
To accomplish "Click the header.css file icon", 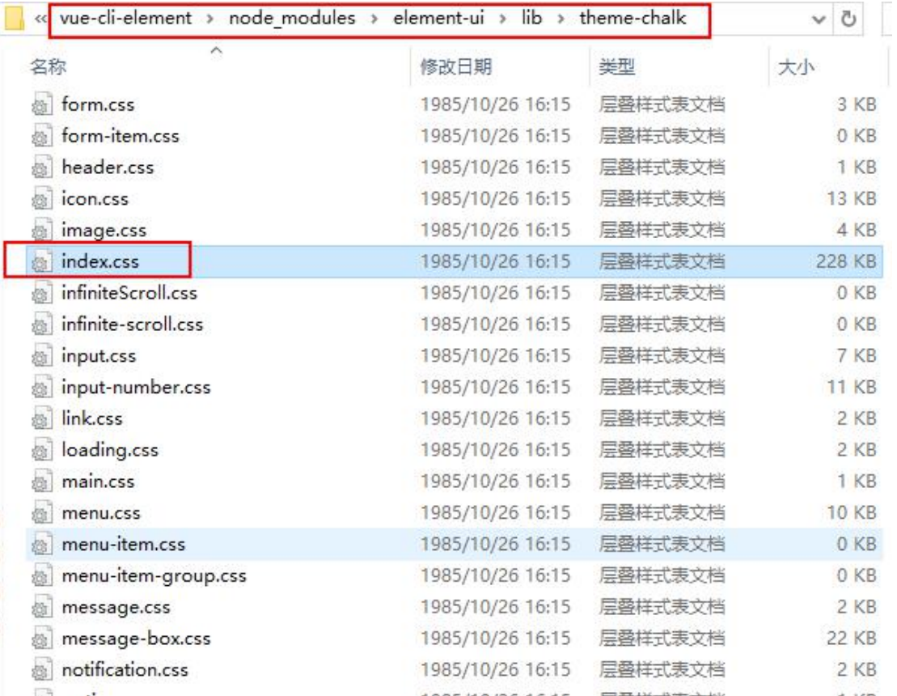I will [x=42, y=168].
